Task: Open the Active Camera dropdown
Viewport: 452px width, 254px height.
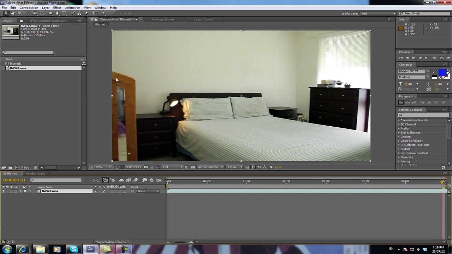Action: [x=210, y=167]
